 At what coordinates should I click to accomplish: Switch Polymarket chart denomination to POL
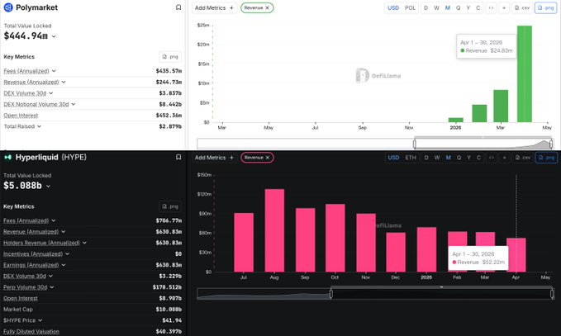410,8
